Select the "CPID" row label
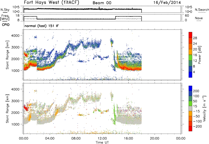 coord(6,25)
